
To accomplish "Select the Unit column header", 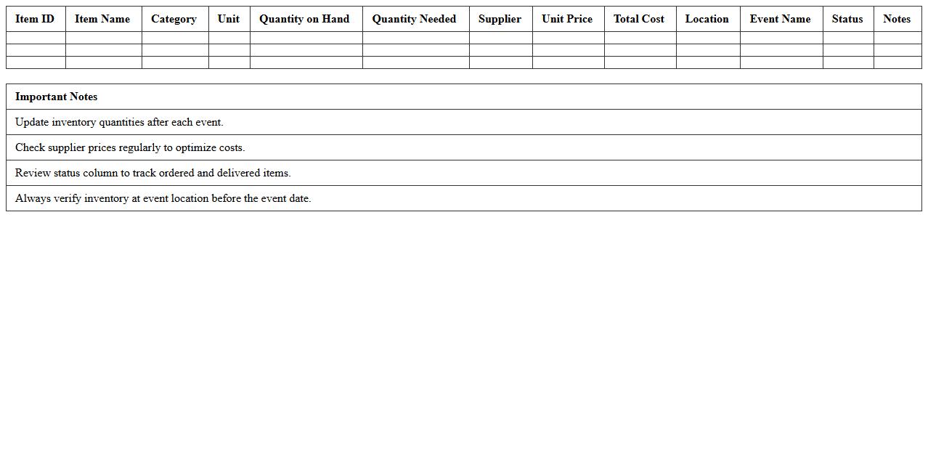I will click(x=229, y=19).
